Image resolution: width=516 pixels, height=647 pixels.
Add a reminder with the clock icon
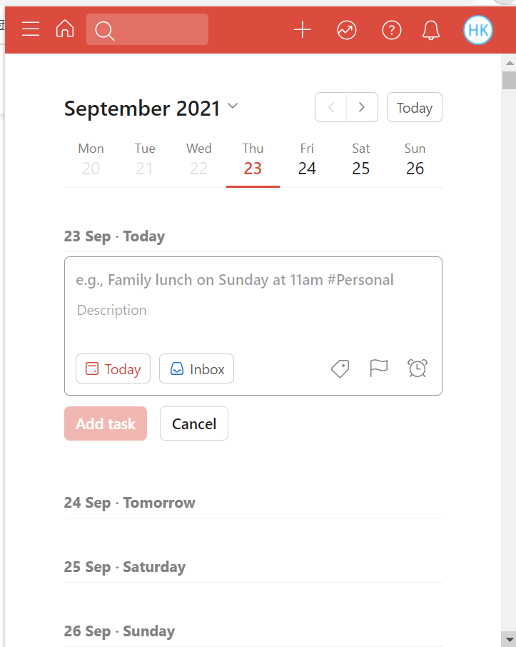point(418,368)
